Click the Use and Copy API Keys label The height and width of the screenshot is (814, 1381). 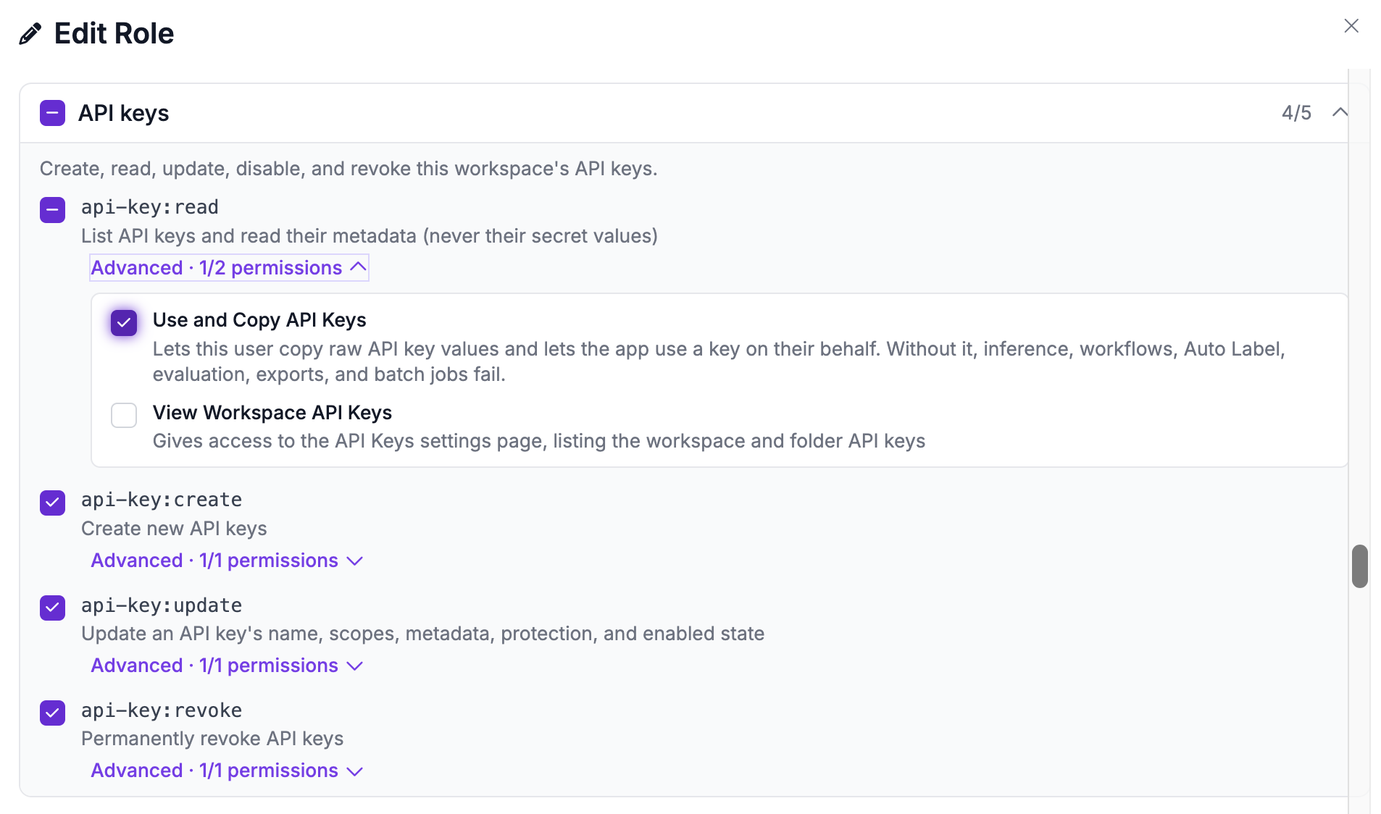click(259, 320)
